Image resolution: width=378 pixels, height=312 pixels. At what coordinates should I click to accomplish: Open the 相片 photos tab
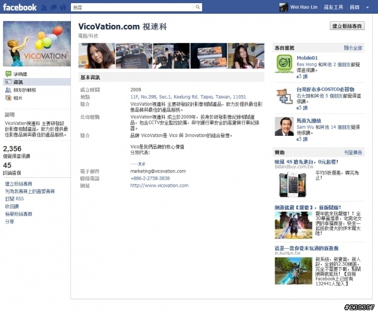(18, 98)
